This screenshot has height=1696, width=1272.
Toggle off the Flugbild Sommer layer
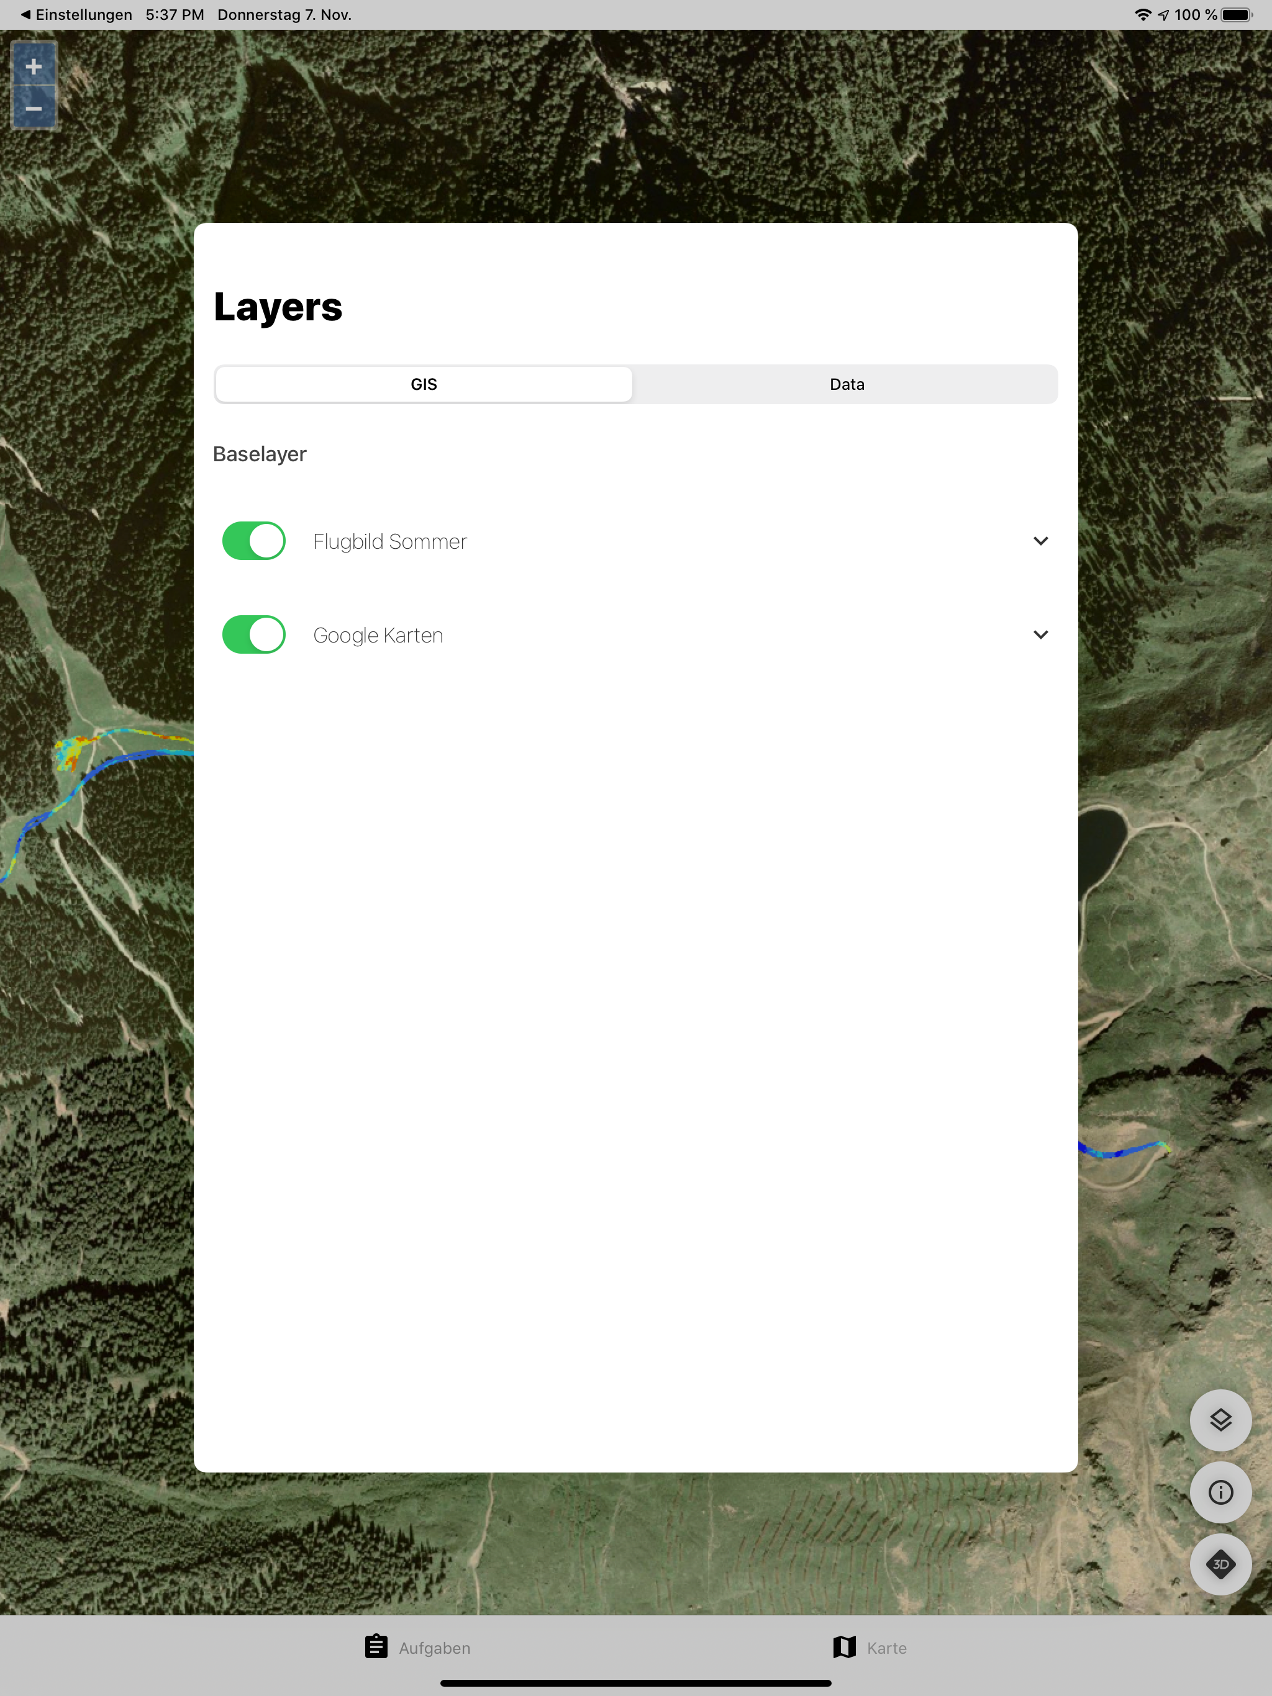(x=254, y=541)
